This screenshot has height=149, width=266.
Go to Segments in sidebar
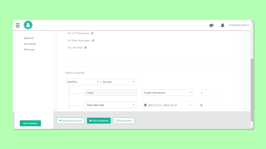tap(29, 38)
